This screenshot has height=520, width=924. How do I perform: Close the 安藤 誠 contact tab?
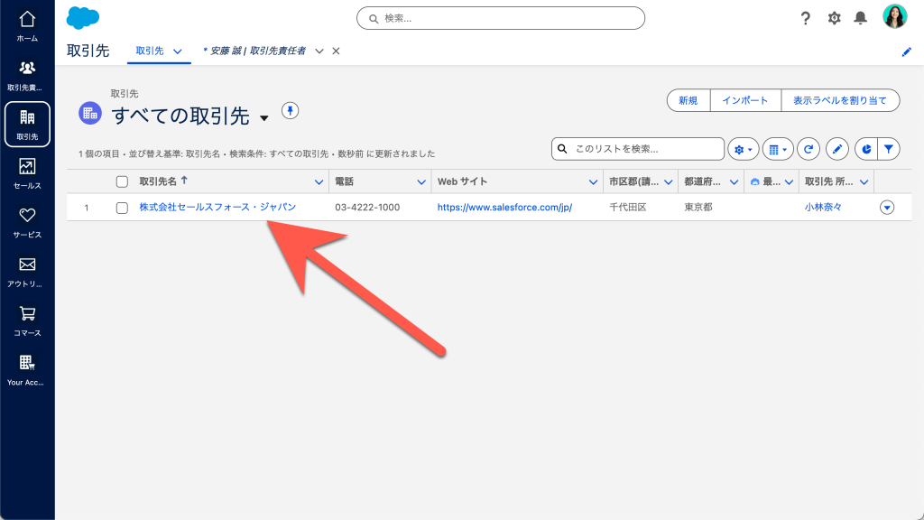click(336, 51)
